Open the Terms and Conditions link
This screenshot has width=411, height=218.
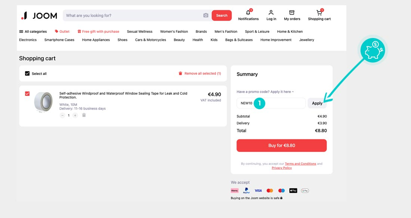(x=300, y=164)
